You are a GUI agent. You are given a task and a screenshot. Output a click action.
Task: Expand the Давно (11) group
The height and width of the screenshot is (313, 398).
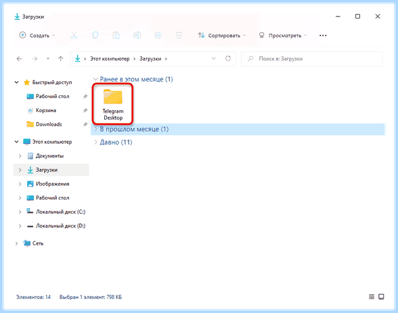[x=96, y=142]
